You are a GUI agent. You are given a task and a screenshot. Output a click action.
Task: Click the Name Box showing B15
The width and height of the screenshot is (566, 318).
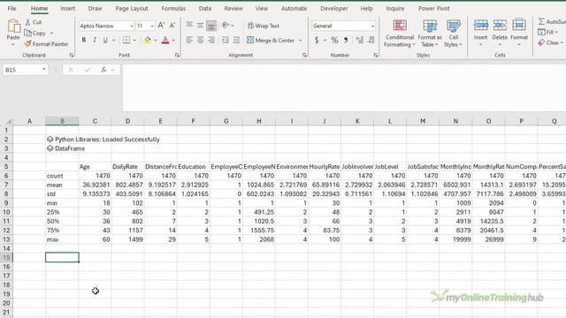click(25, 70)
